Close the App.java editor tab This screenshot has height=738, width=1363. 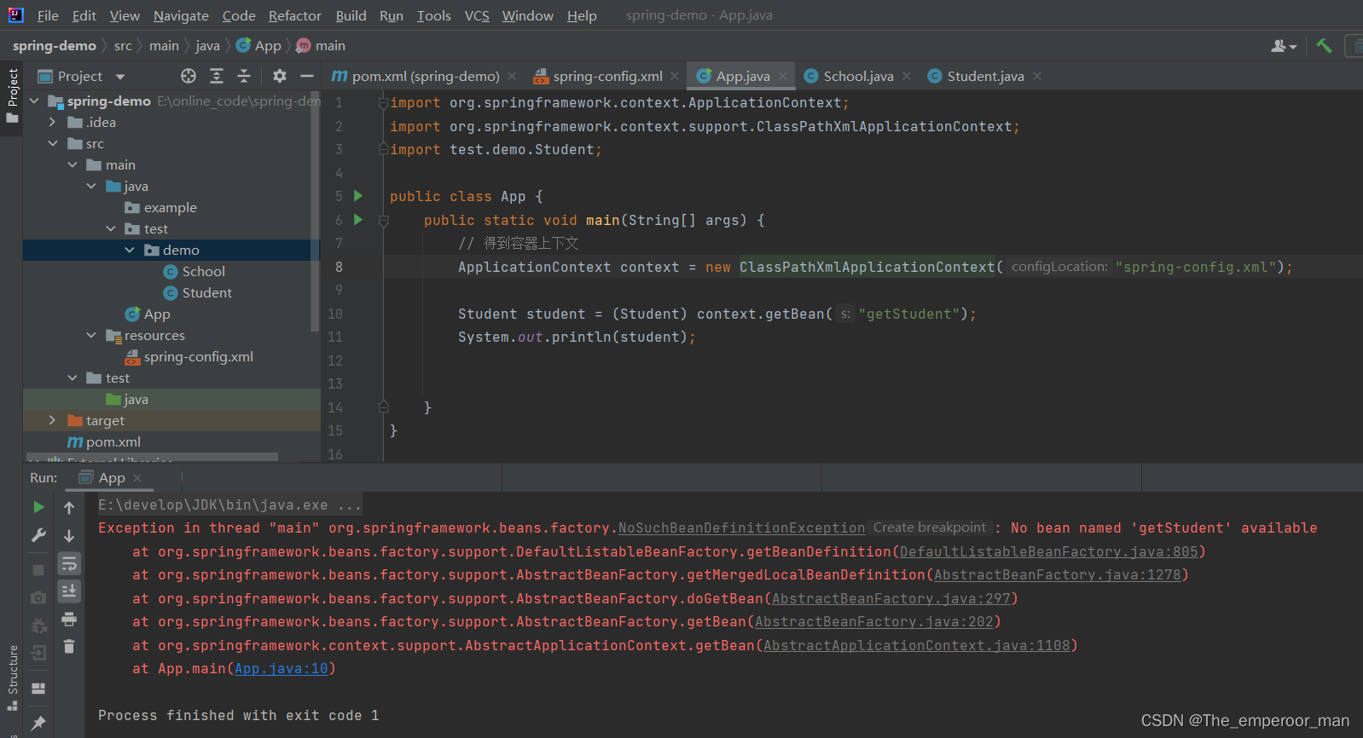(783, 76)
